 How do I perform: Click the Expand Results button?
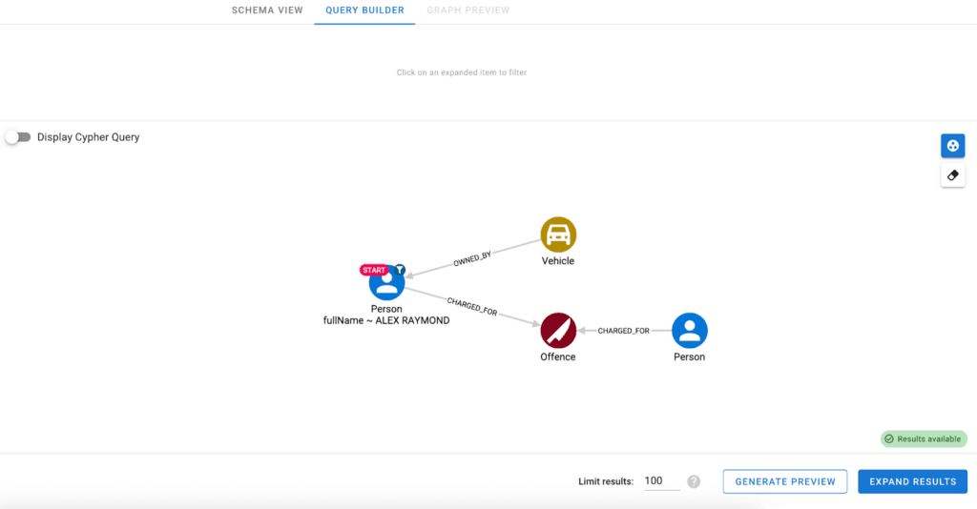[x=912, y=481]
